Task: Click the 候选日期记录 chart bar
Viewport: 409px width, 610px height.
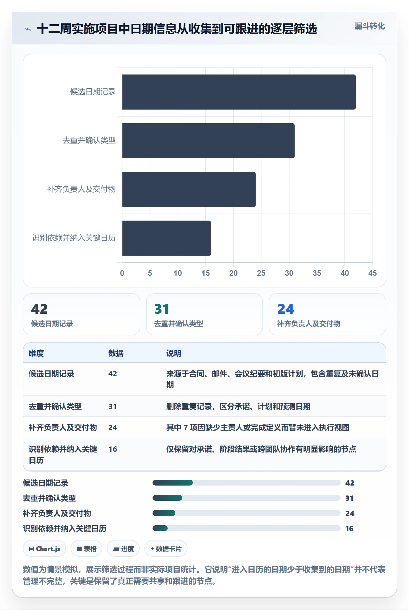Action: [239, 92]
